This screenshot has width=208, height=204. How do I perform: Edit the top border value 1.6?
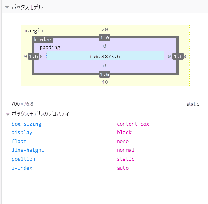coord(105,37)
